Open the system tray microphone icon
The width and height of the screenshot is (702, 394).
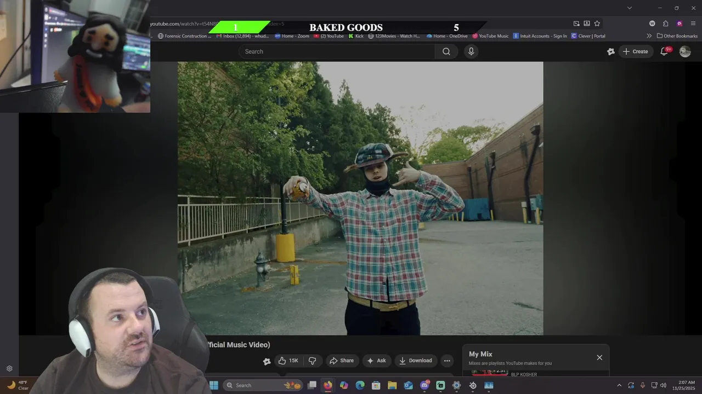click(643, 385)
